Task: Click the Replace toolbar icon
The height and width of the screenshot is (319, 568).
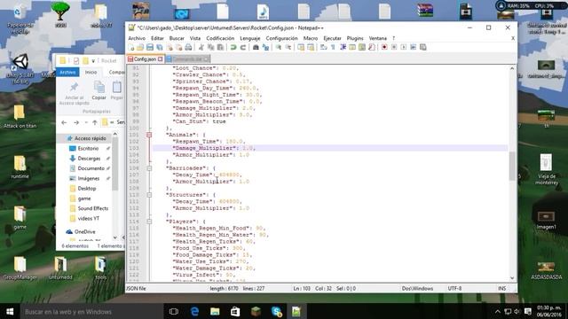Action: coord(265,47)
